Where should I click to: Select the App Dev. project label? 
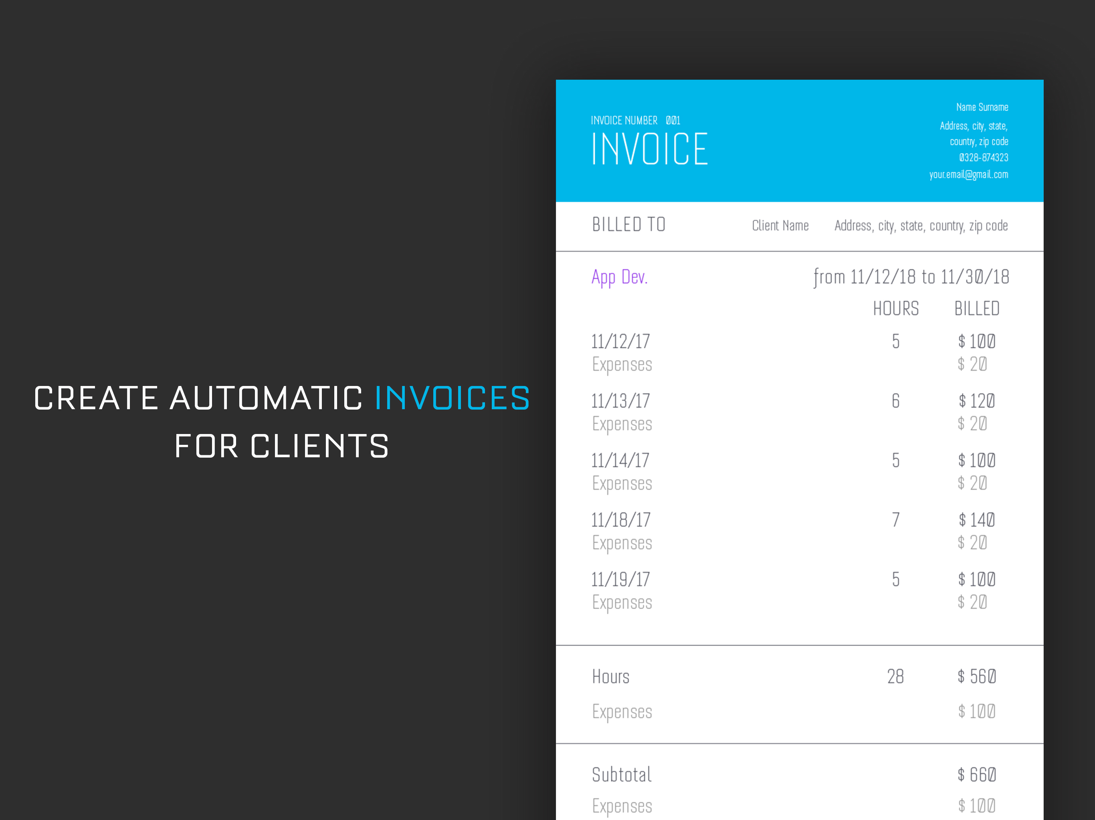(619, 277)
